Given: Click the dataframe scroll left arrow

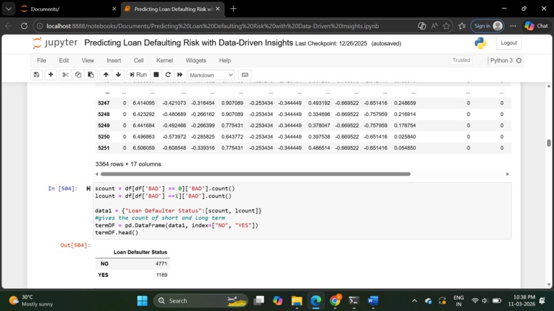Looking at the screenshot, I should click(x=97, y=174).
